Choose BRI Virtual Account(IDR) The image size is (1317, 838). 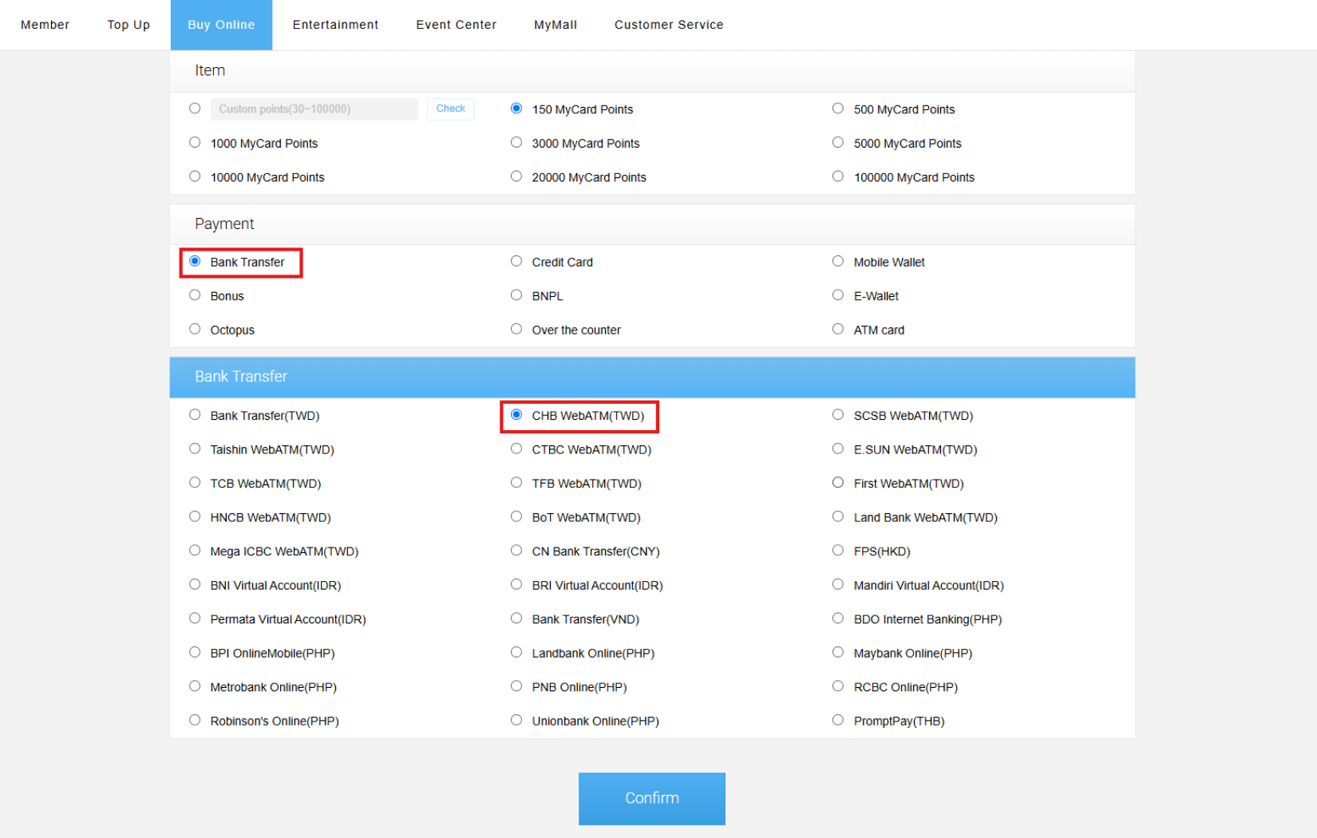(516, 585)
